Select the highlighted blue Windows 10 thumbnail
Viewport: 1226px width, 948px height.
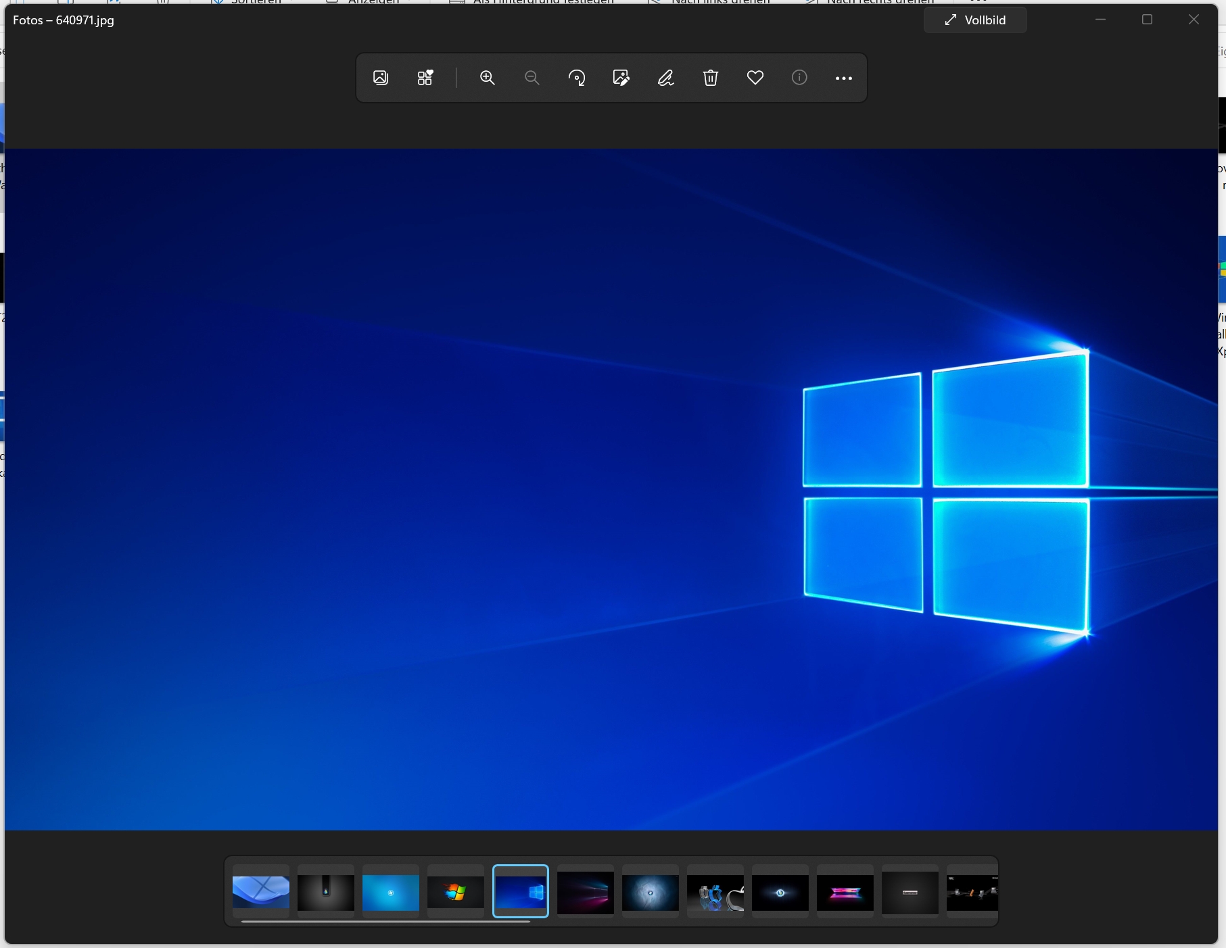[x=521, y=891]
